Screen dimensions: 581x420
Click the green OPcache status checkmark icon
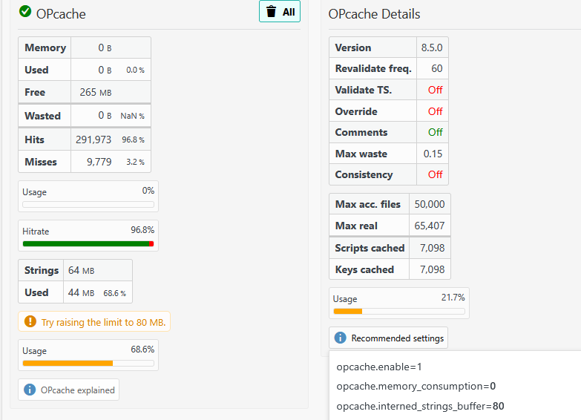tap(25, 11)
